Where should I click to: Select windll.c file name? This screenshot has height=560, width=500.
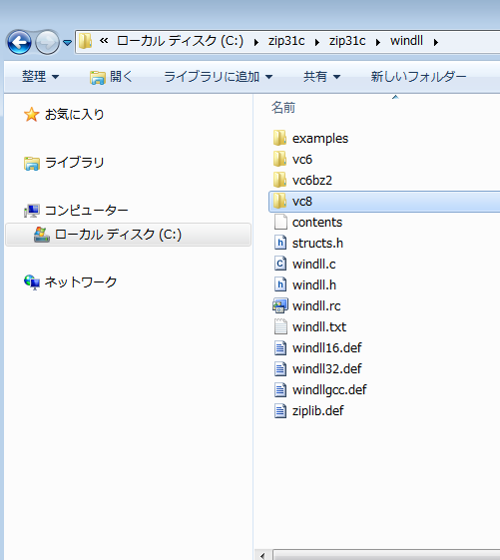coord(314,265)
